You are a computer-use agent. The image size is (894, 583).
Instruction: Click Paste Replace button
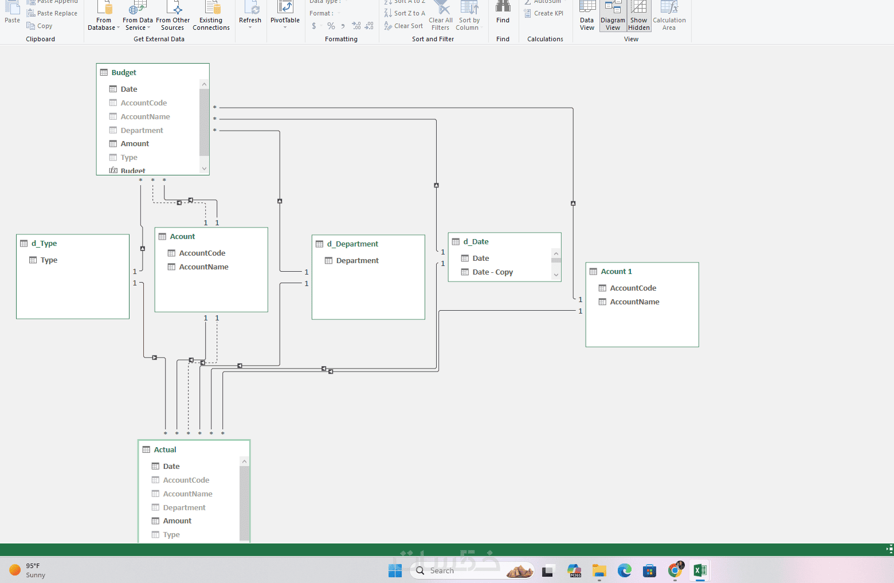point(52,13)
